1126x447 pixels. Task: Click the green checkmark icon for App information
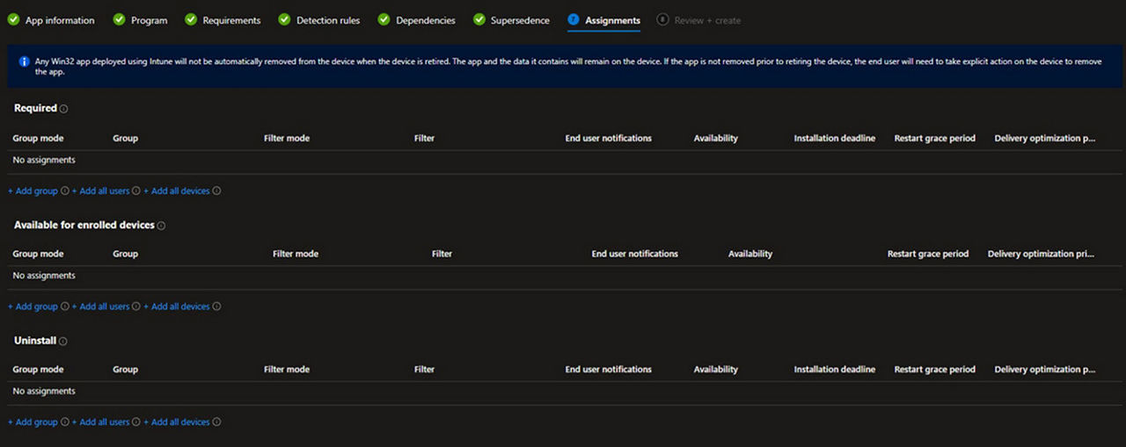click(13, 19)
